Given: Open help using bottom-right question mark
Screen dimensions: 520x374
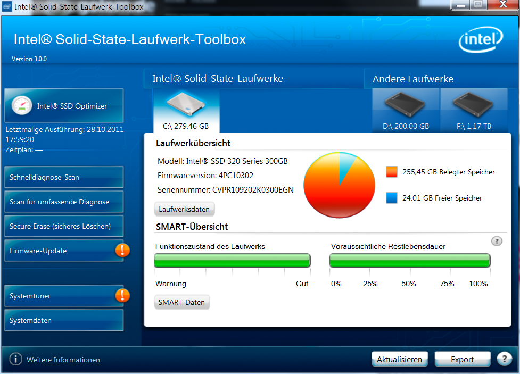Looking at the screenshot, I should [505, 359].
